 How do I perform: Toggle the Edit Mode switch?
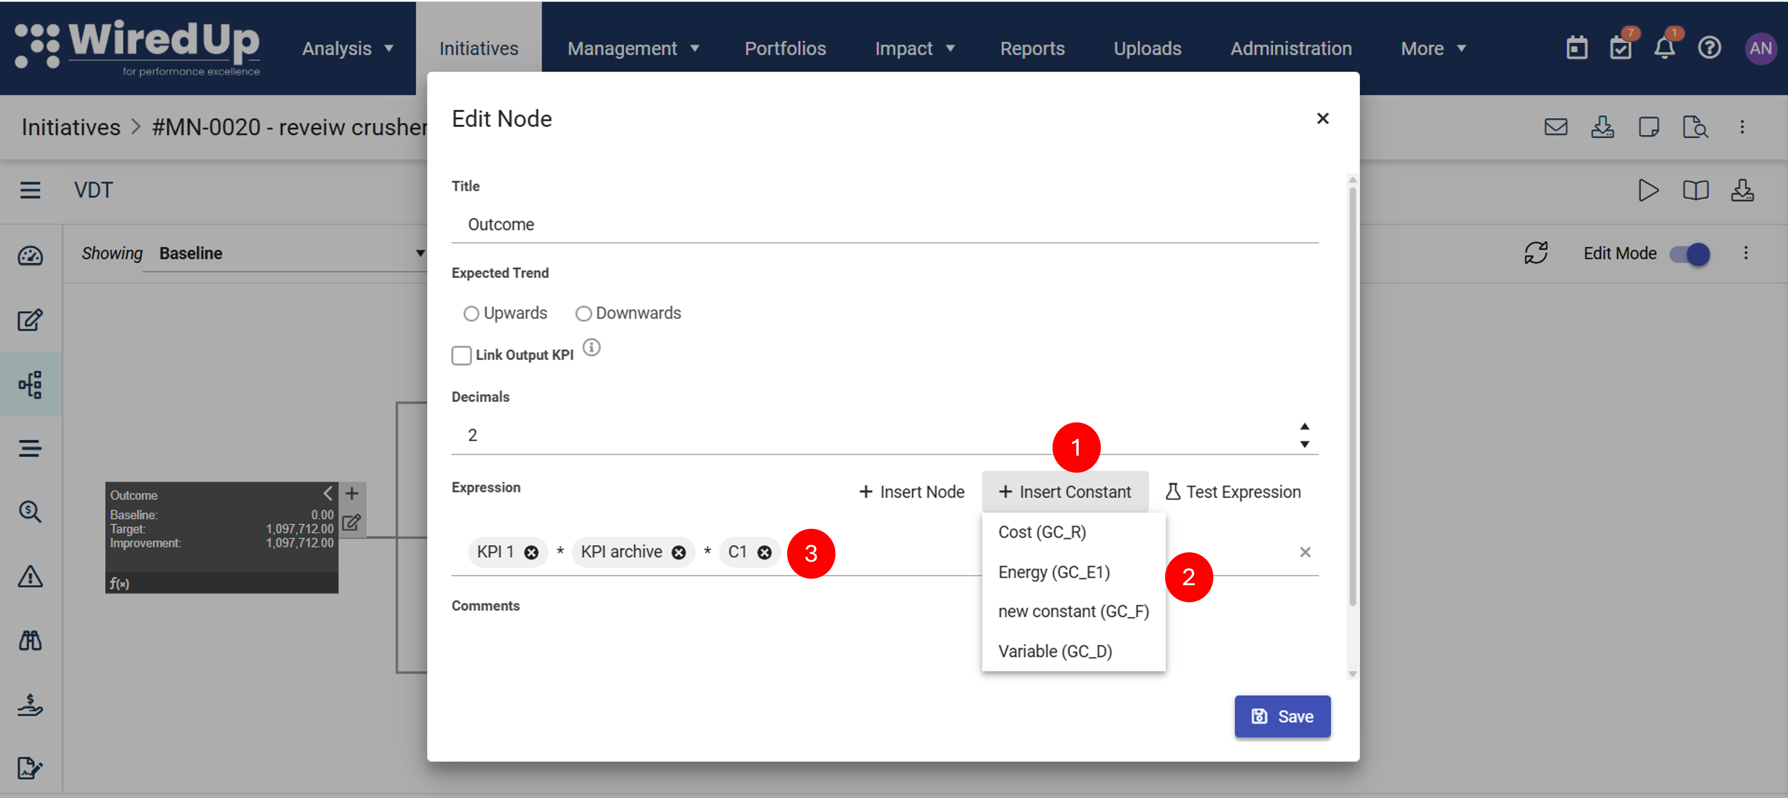click(x=1690, y=254)
